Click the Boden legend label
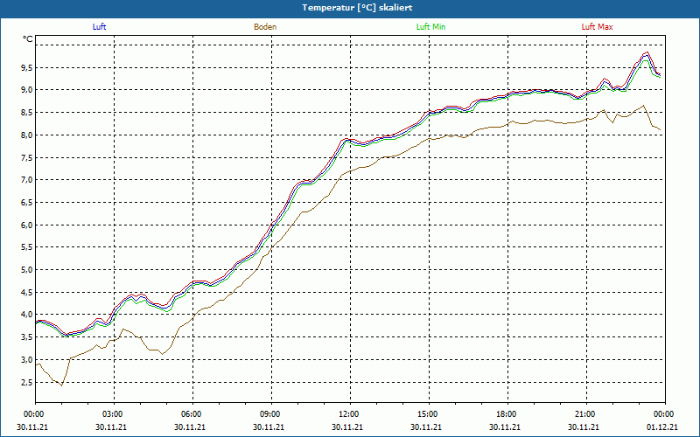 265,27
